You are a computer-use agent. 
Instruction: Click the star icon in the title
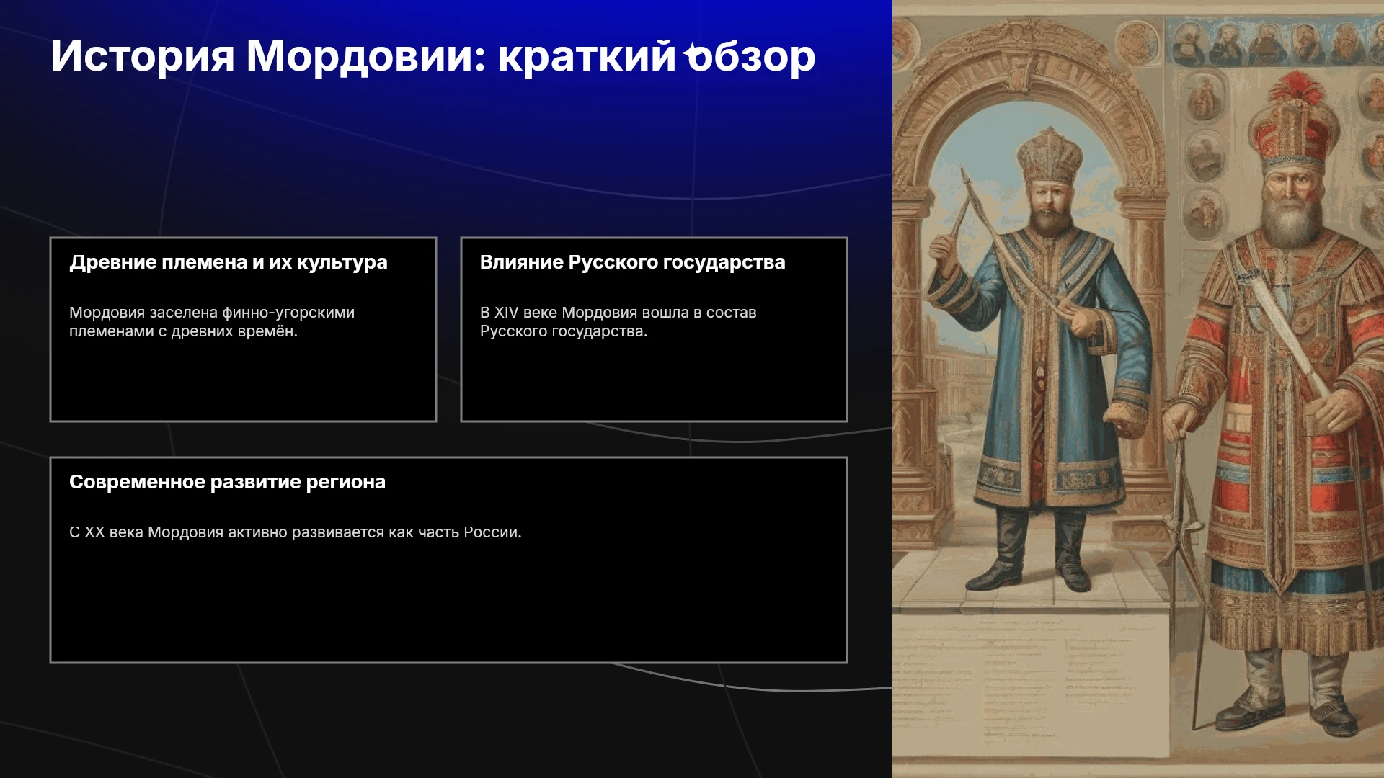693,55
